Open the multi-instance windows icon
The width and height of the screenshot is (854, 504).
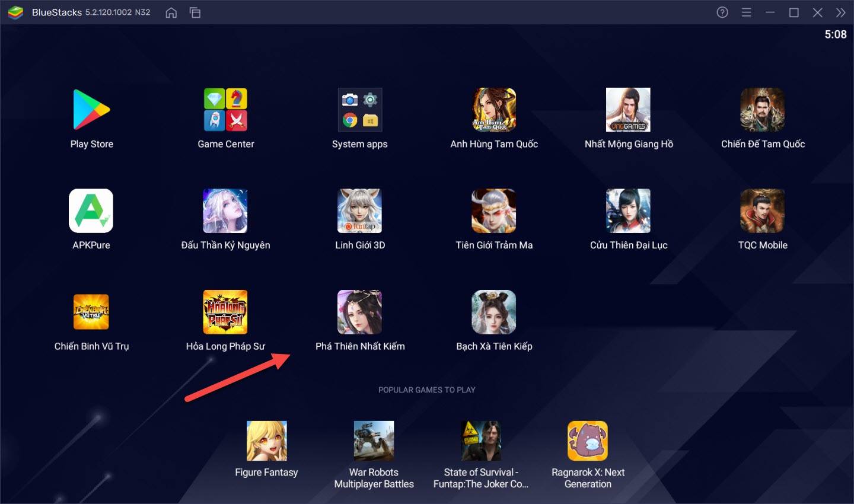pyautogui.click(x=195, y=12)
